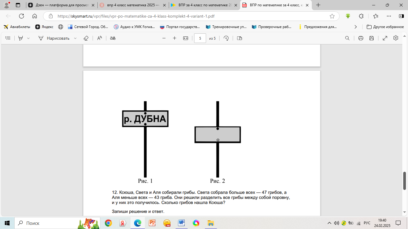Open the Сетевой Город bookmark
The width and height of the screenshot is (408, 229).
tap(88, 27)
